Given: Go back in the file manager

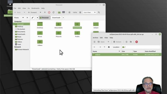Looking at the screenshot, I should click(x=17, y=13).
